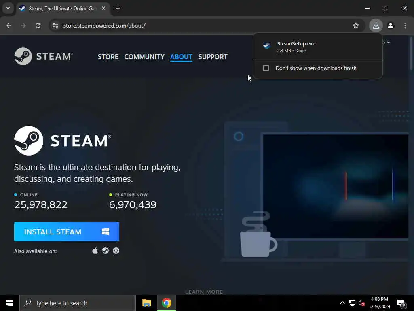Screen dimensions: 414x311
Task: Open File Explorer from the taskbar
Action: (x=146, y=303)
